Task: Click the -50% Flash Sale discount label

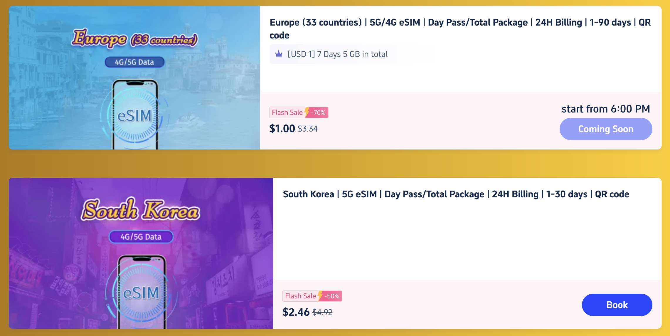Action: [332, 296]
